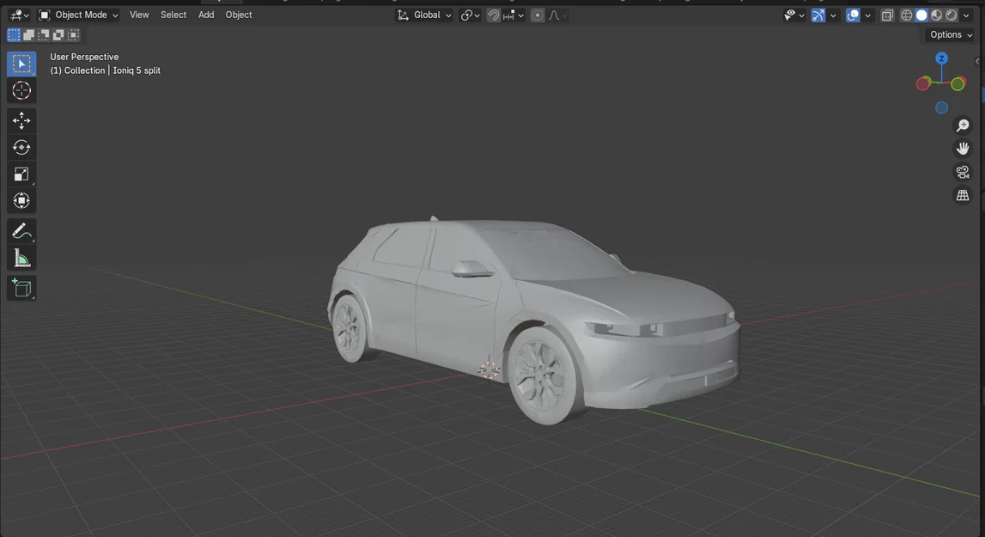Open the Object Mode dropdown
Screen dimensions: 985x537
(x=78, y=15)
